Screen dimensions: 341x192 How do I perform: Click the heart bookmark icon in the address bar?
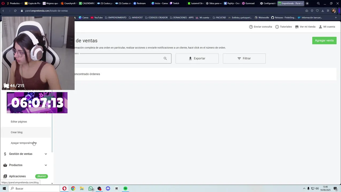click(317, 11)
